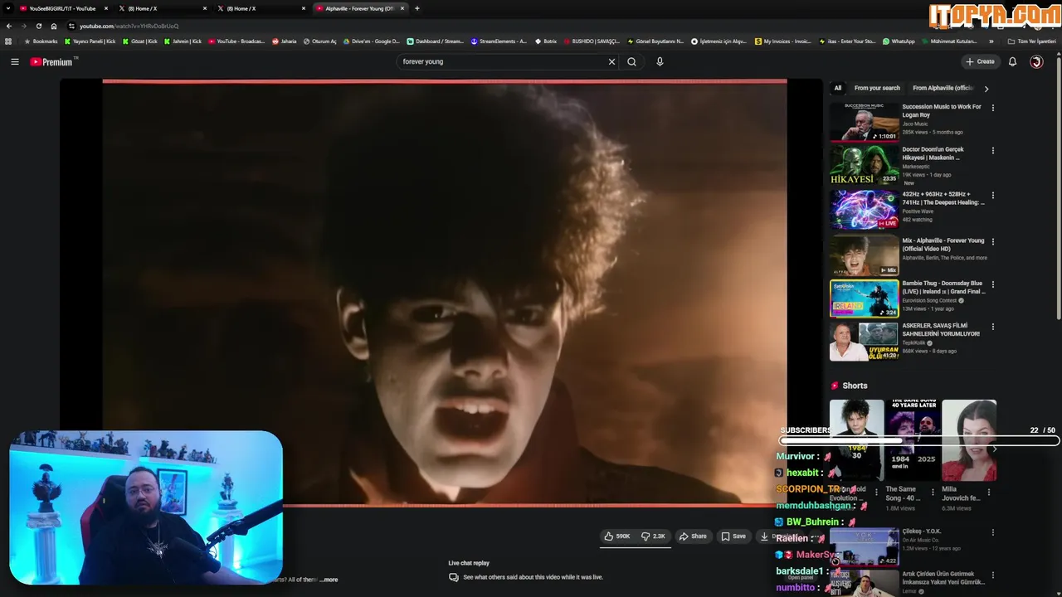Show more filter chips with right arrow
1062x597 pixels.
pyautogui.click(x=986, y=88)
